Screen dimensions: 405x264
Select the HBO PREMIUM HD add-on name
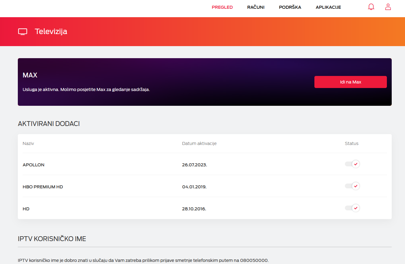pos(43,187)
